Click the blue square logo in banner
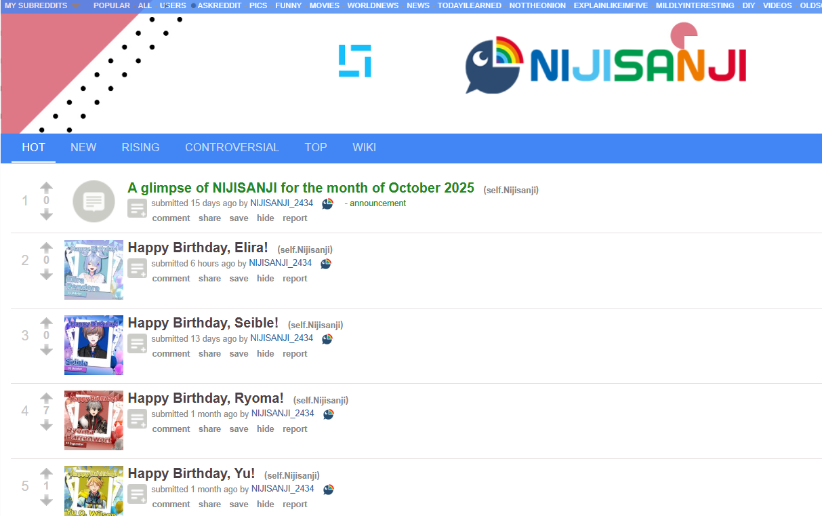822x516 pixels. tap(355, 60)
